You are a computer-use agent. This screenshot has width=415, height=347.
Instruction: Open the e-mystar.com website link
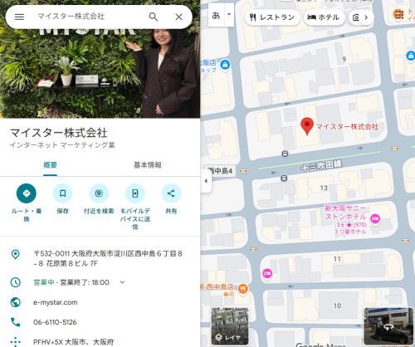click(56, 302)
